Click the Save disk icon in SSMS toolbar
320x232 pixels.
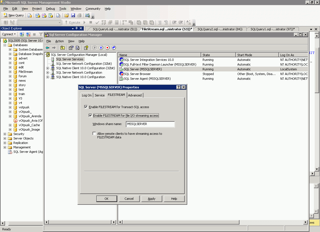click(x=73, y=15)
